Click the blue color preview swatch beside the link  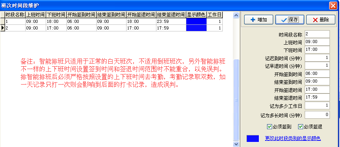253,138
